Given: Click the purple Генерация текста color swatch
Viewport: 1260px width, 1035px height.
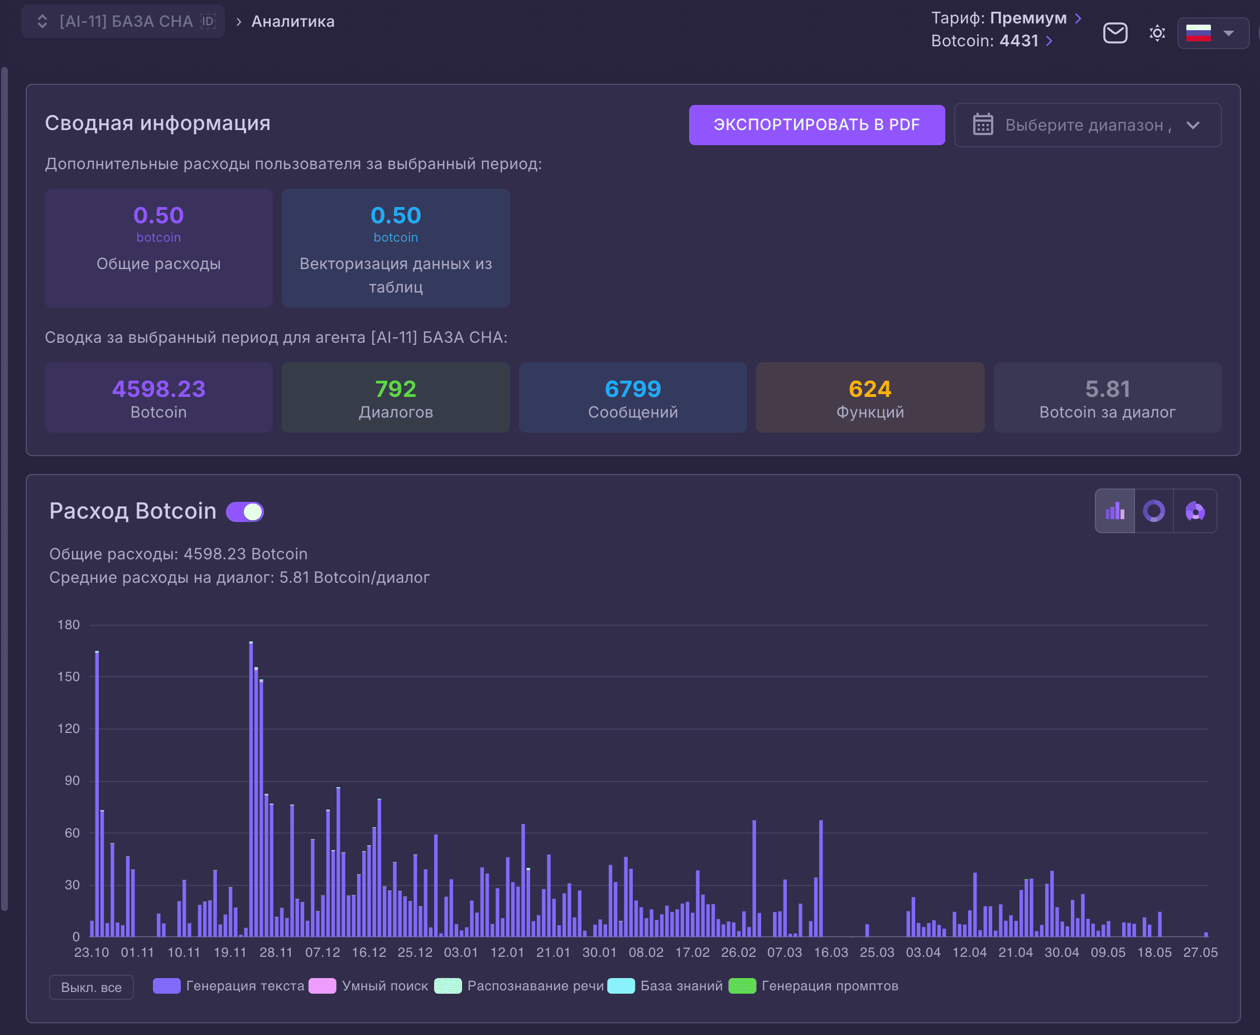Looking at the screenshot, I should click(167, 986).
